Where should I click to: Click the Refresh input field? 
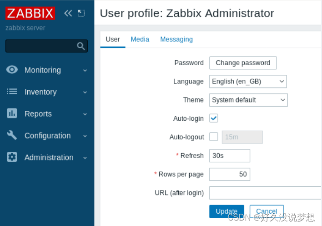point(230,156)
